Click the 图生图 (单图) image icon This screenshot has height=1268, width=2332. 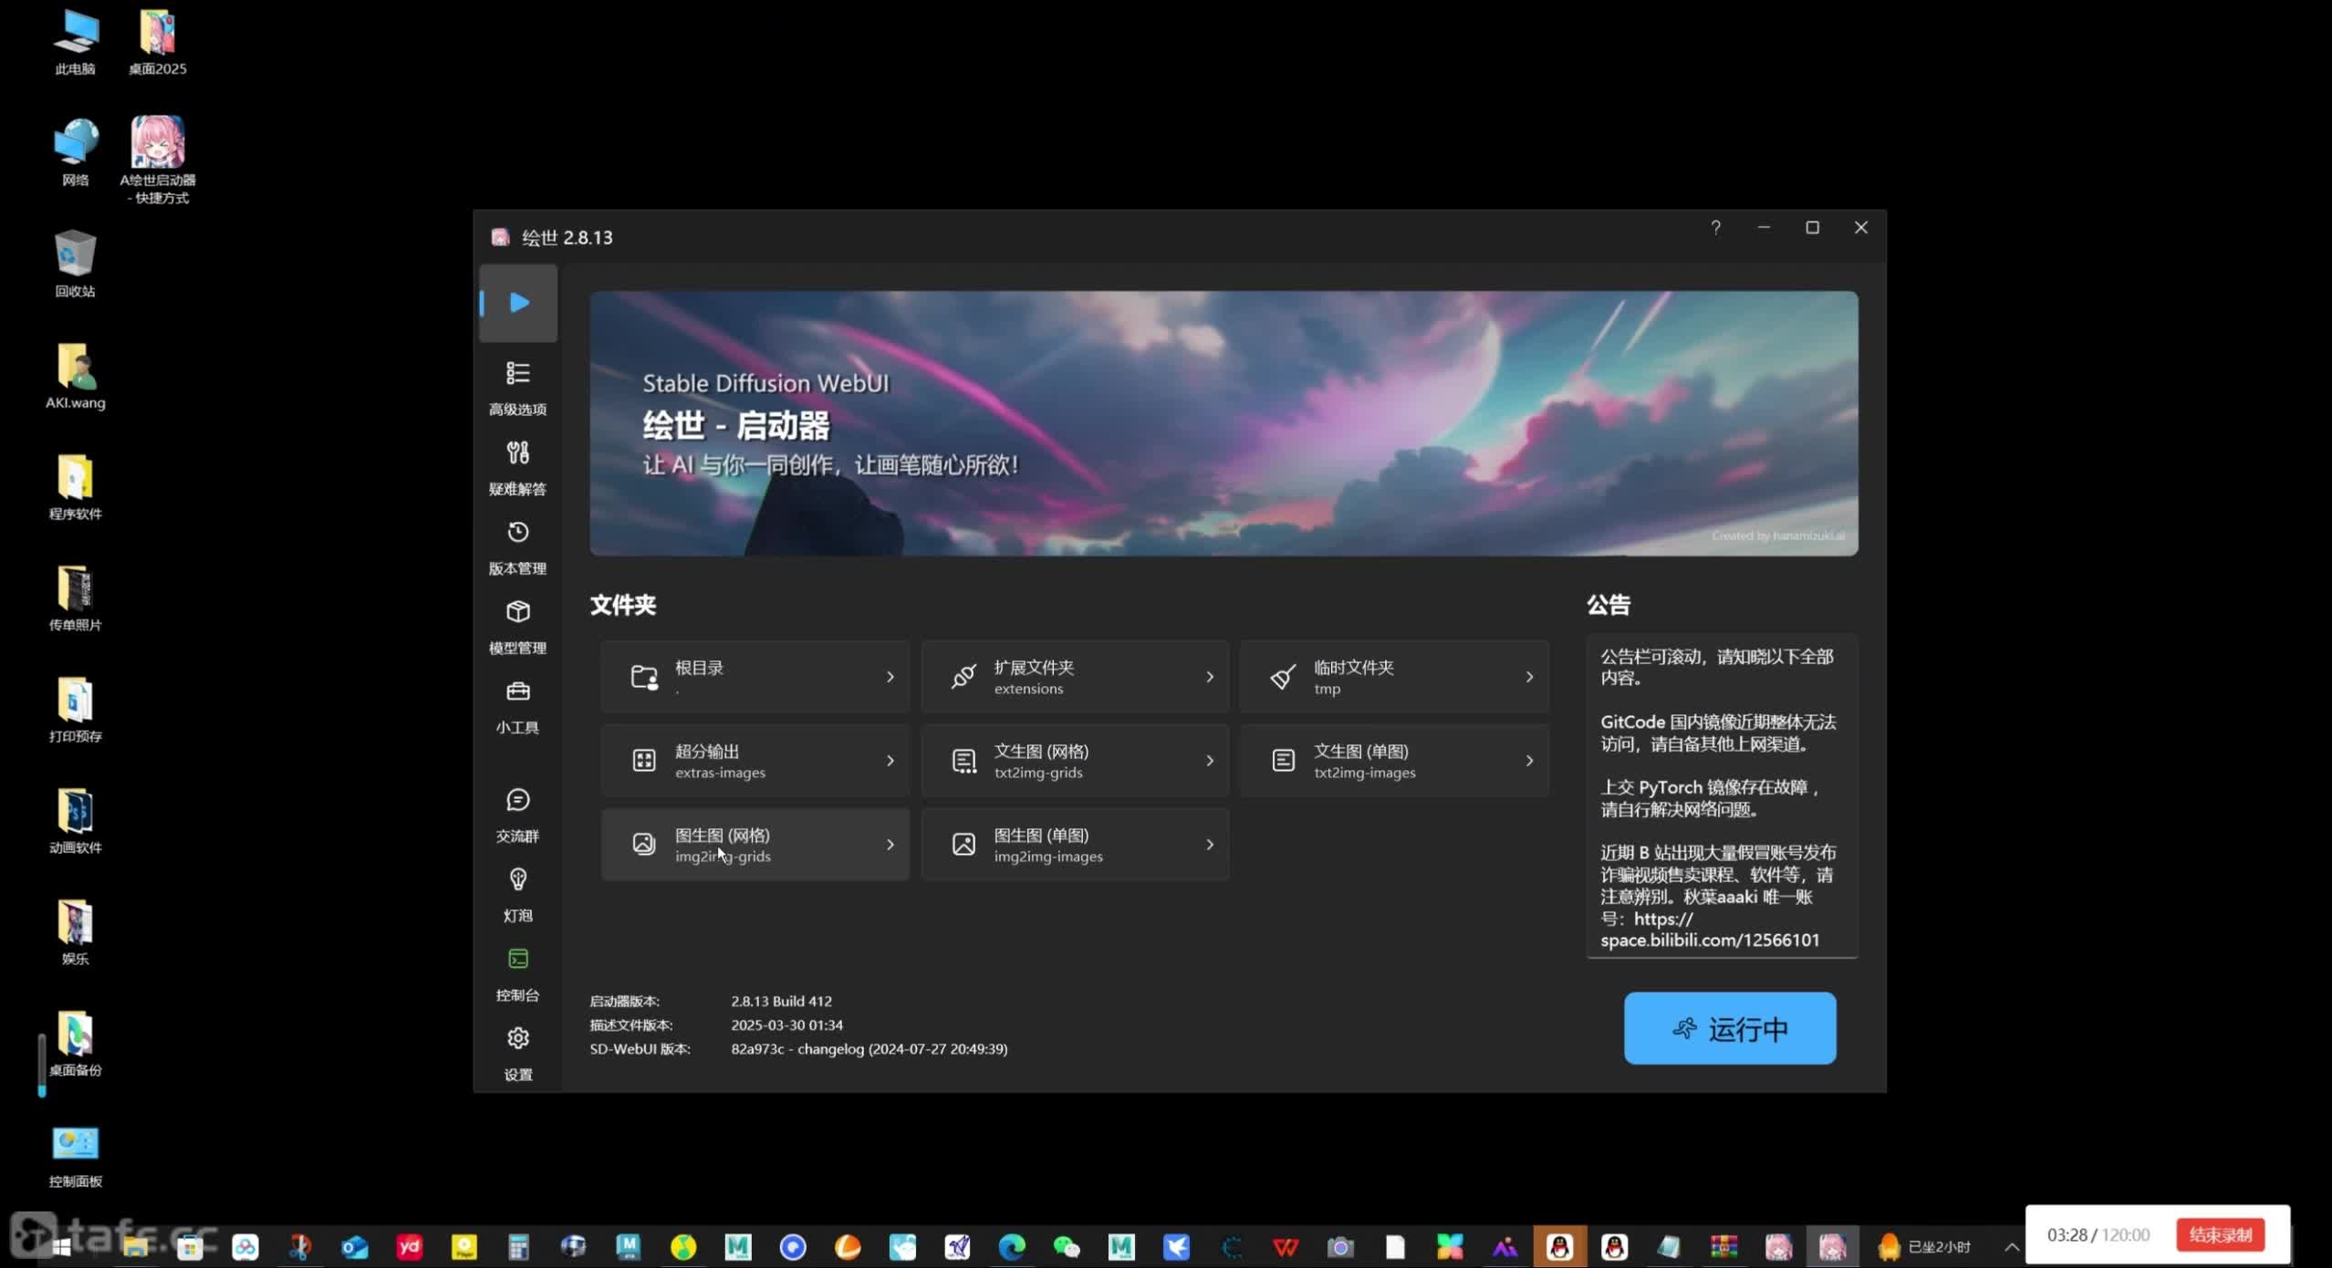963,844
